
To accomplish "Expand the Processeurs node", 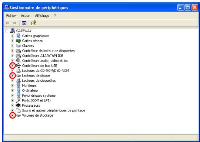I will pos(13,106).
